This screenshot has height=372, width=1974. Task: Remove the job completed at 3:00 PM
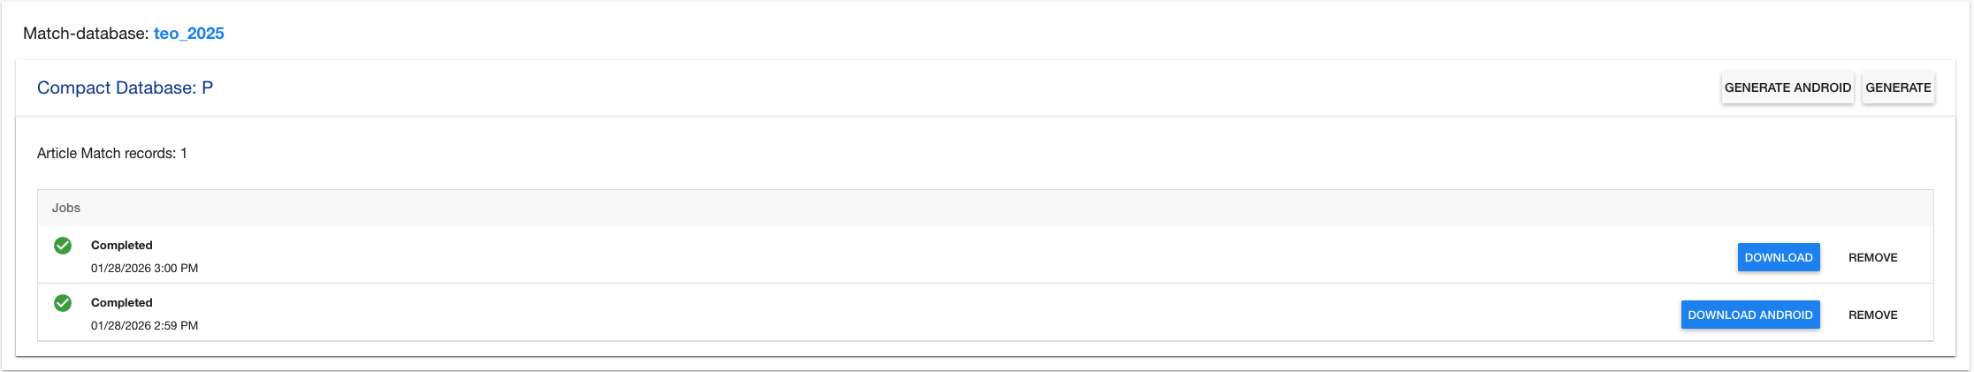[1872, 257]
